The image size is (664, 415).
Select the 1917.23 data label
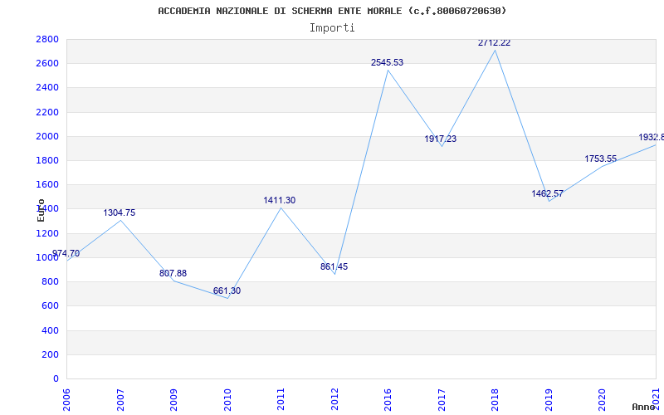pos(441,139)
